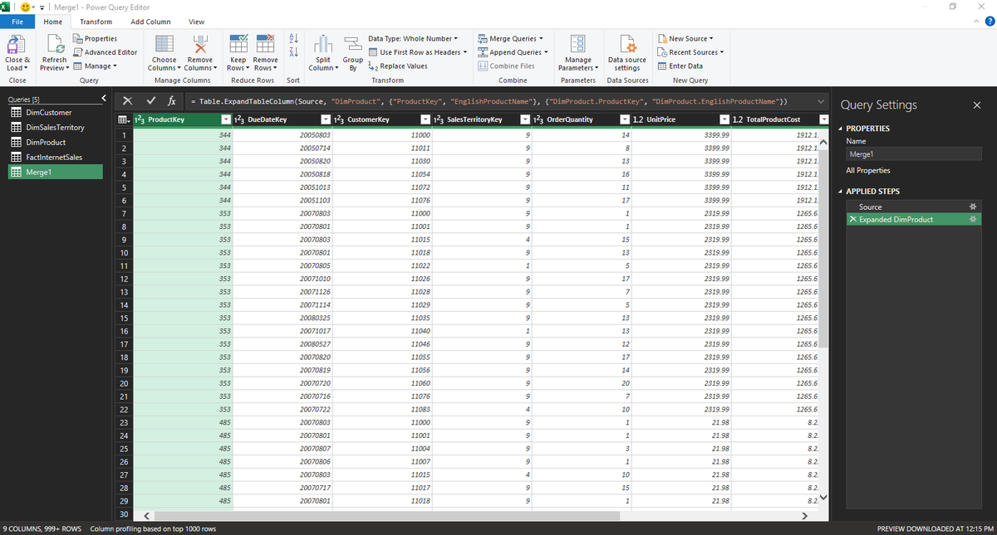Collapse the Queries pane
The width and height of the screenshot is (997, 535).
[104, 99]
